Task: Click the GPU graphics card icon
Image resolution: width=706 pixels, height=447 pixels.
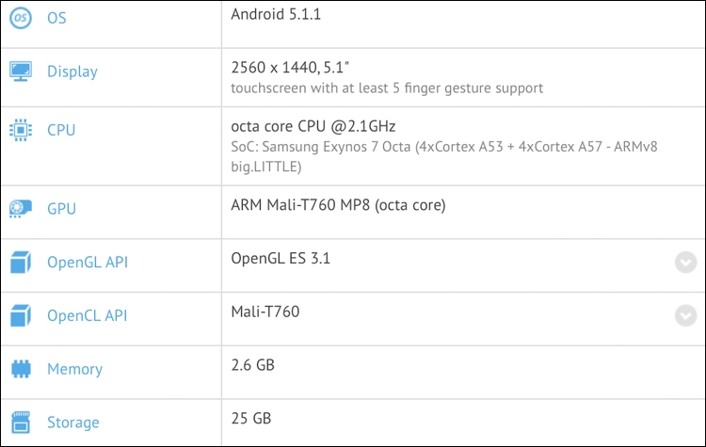Action: tap(21, 209)
